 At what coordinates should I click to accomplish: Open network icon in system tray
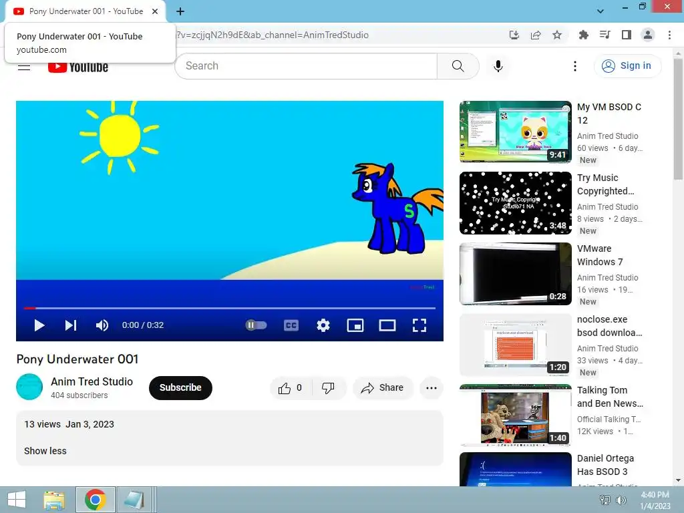[605, 500]
